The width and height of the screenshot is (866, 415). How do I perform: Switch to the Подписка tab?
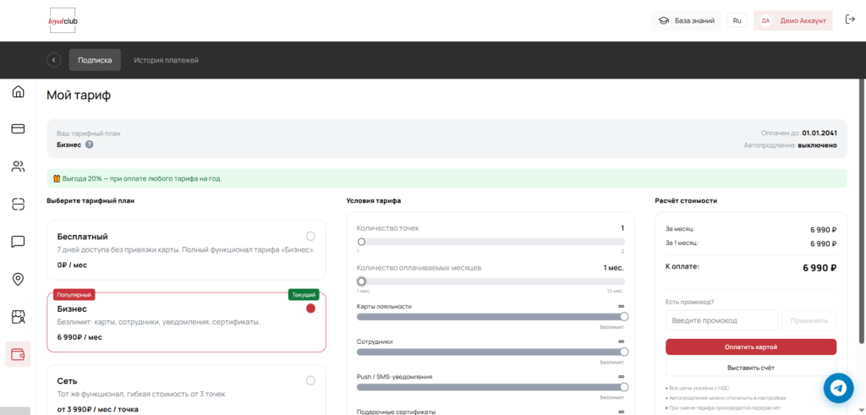(95, 60)
